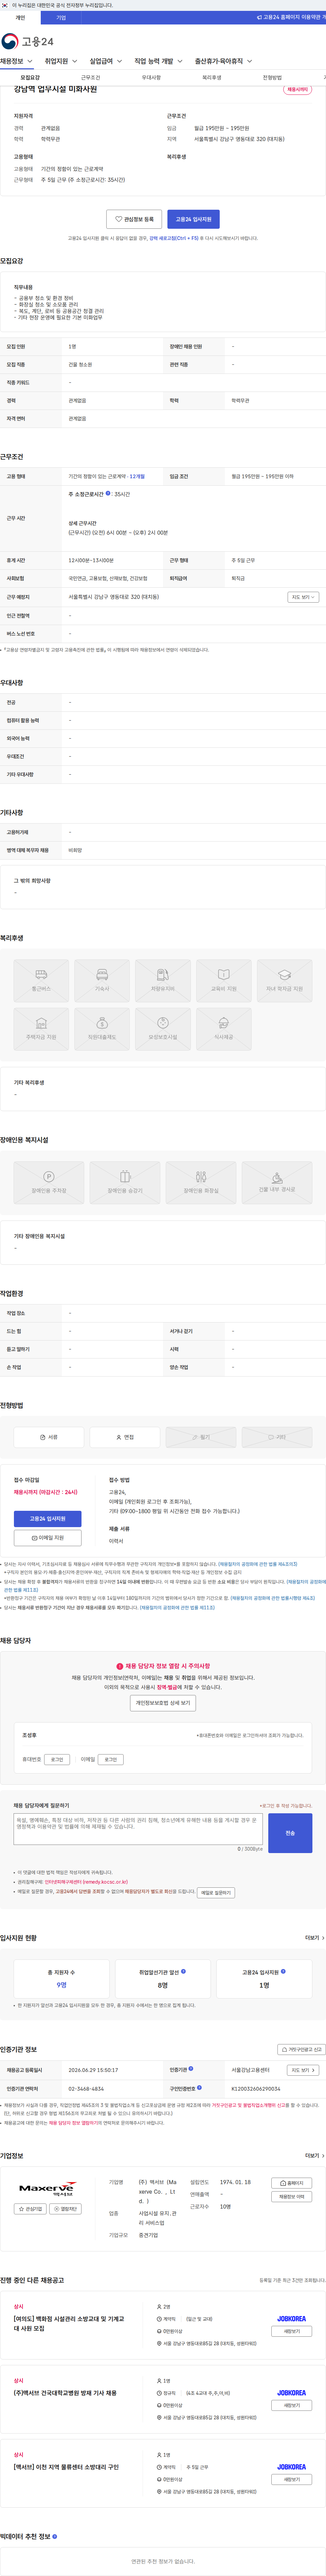Viewport: 326px width, 2576px height.
Task: Click the 개인정보보호법 상세 보기 button
Action: (x=163, y=1703)
